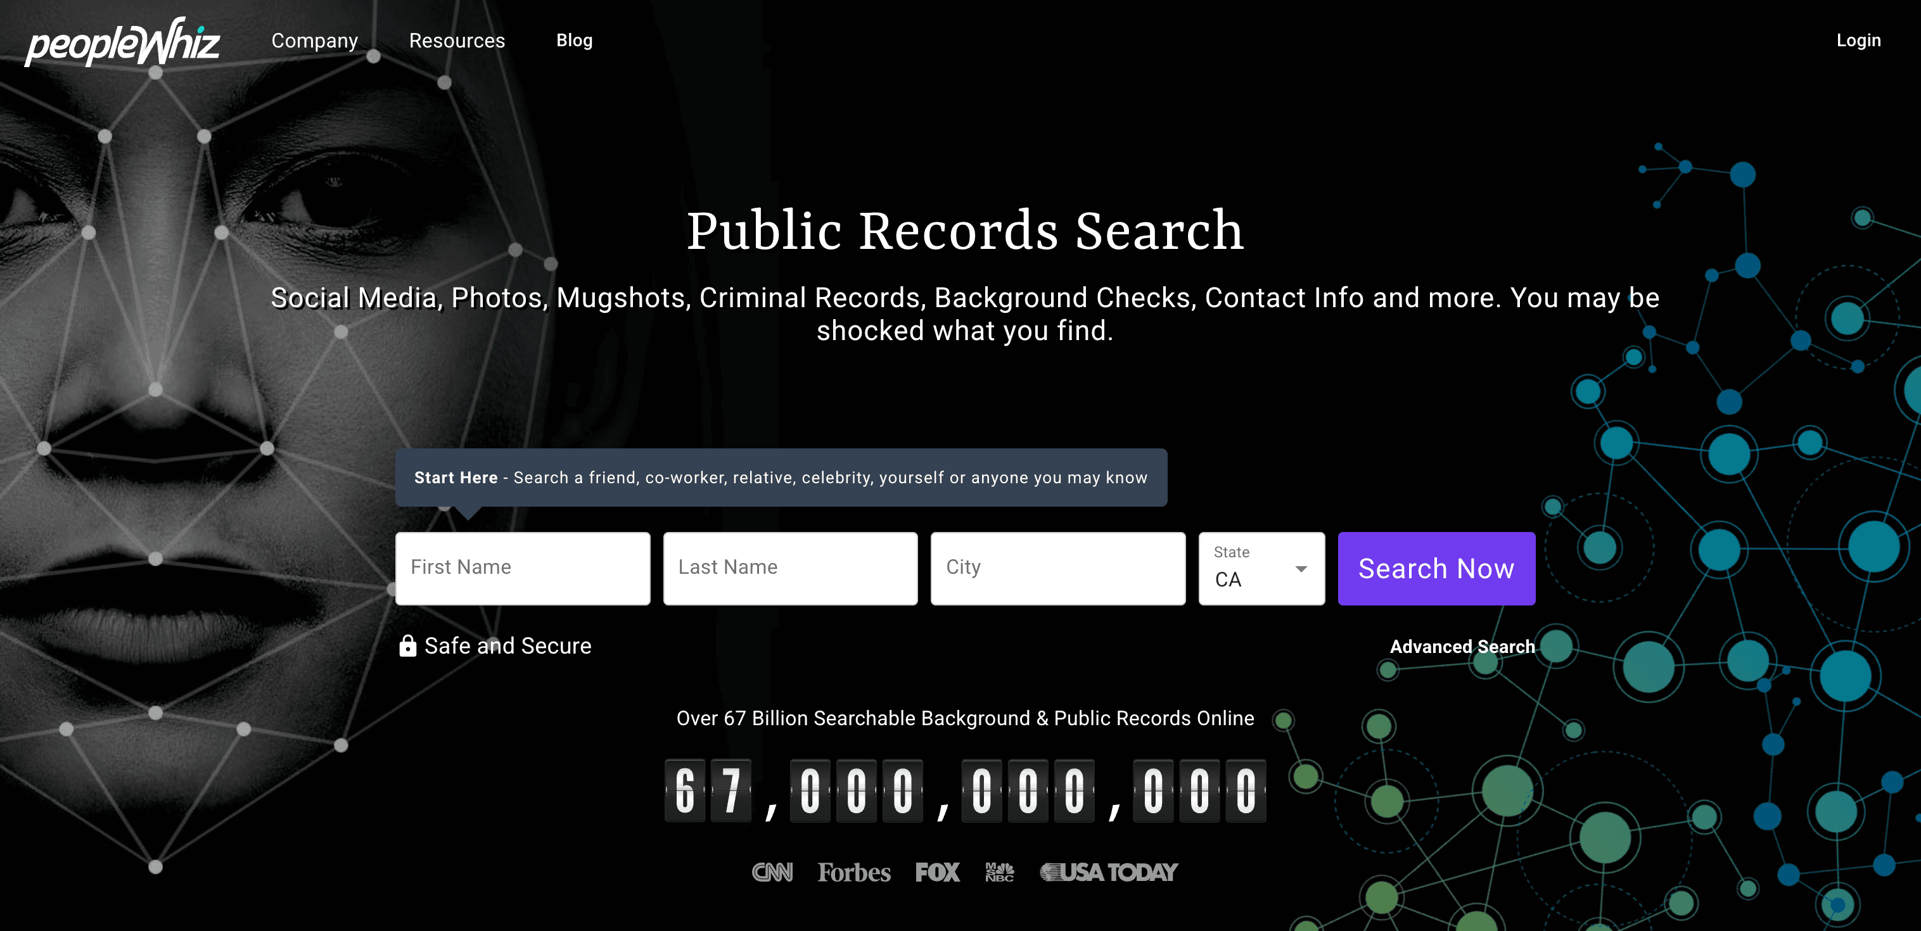Click the State dropdown arrow
The image size is (1921, 931).
[x=1301, y=569]
